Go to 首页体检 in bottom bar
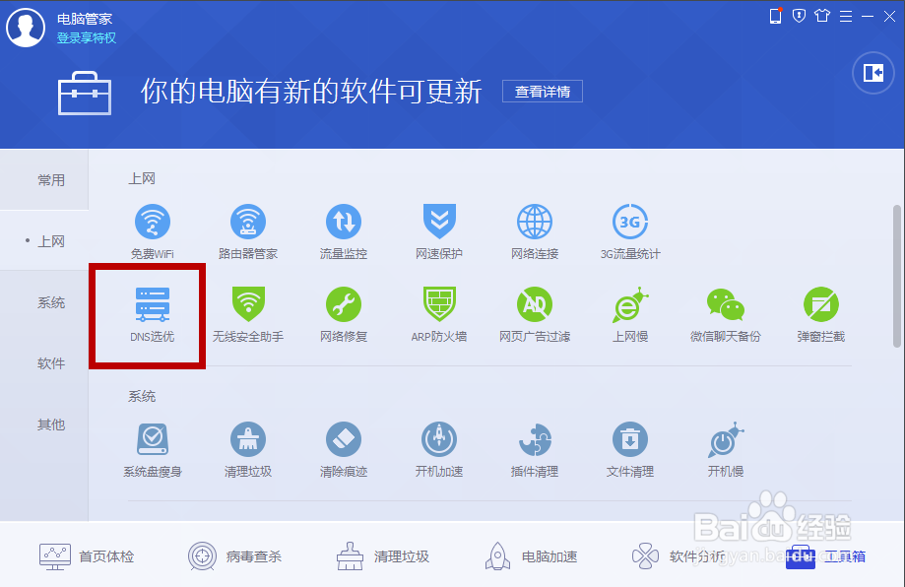The image size is (905, 587). tap(87, 556)
